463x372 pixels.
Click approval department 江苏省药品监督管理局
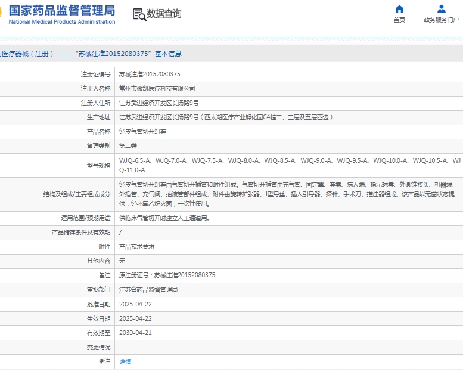pyautogui.click(x=148, y=290)
